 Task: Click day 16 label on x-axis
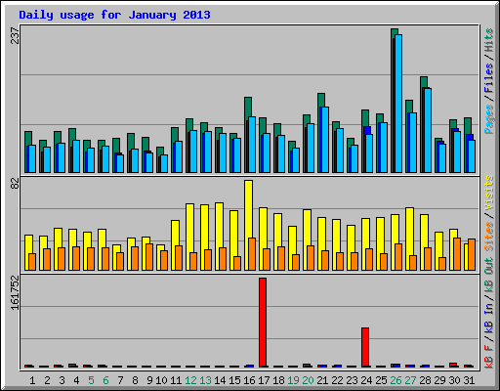point(249,380)
